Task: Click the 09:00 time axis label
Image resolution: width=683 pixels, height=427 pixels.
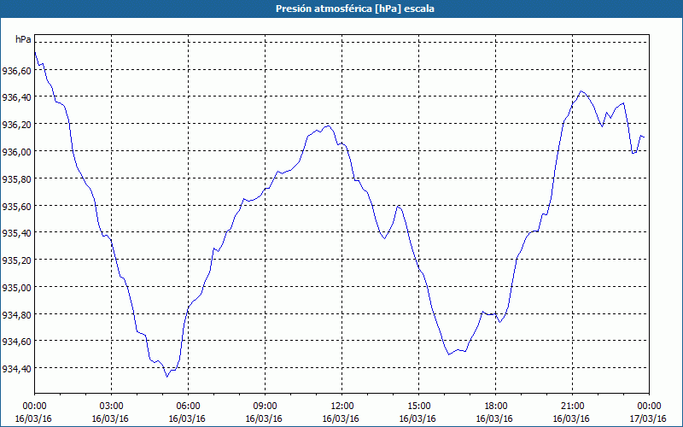Action: pos(265,407)
